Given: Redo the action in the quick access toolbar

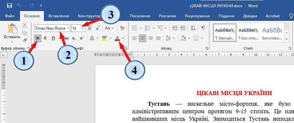Looking at the screenshot, I should tap(31, 6).
